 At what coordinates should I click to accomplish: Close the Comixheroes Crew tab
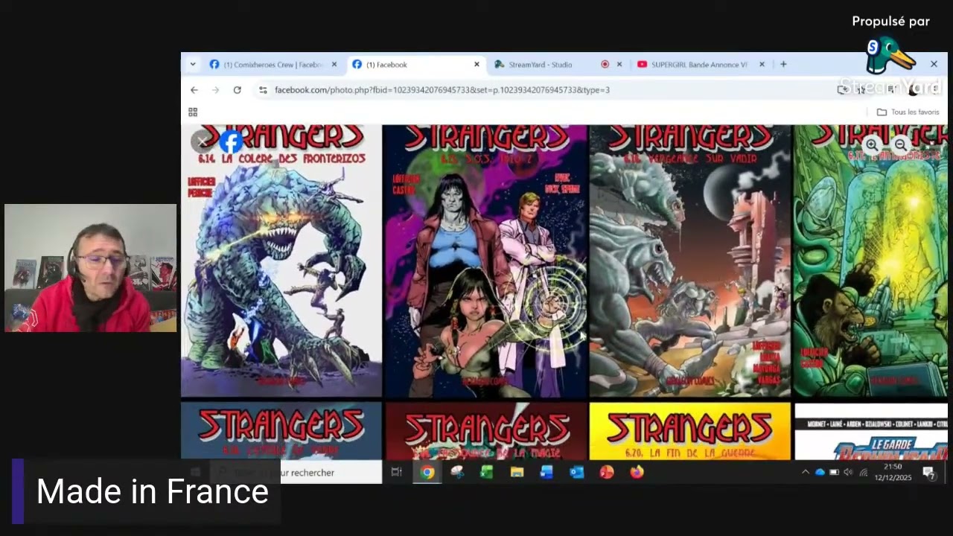pyautogui.click(x=334, y=65)
